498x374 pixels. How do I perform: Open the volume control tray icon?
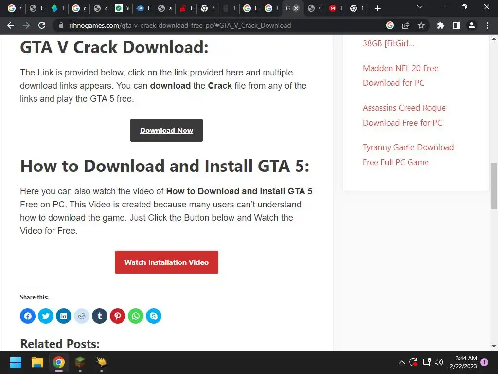click(x=439, y=362)
